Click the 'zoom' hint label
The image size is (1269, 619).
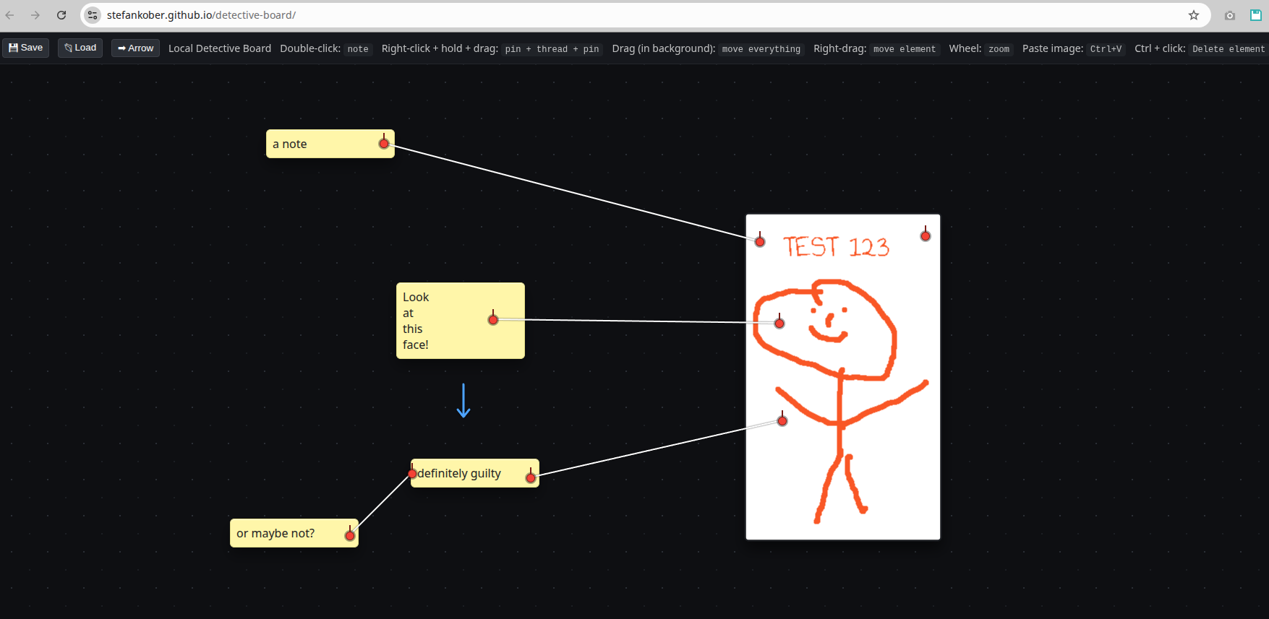(999, 49)
